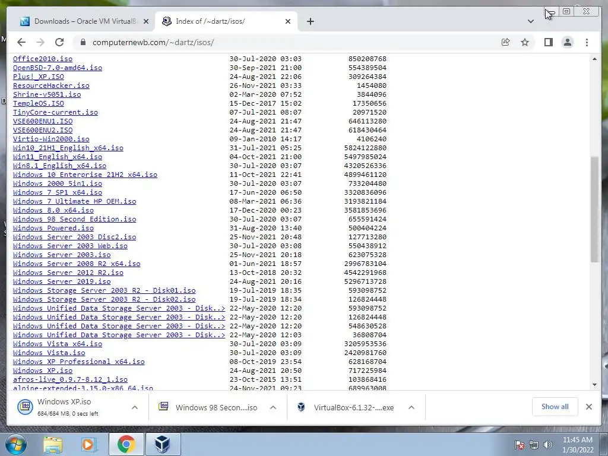Open Chrome side panel
The width and height of the screenshot is (608, 456).
click(548, 42)
